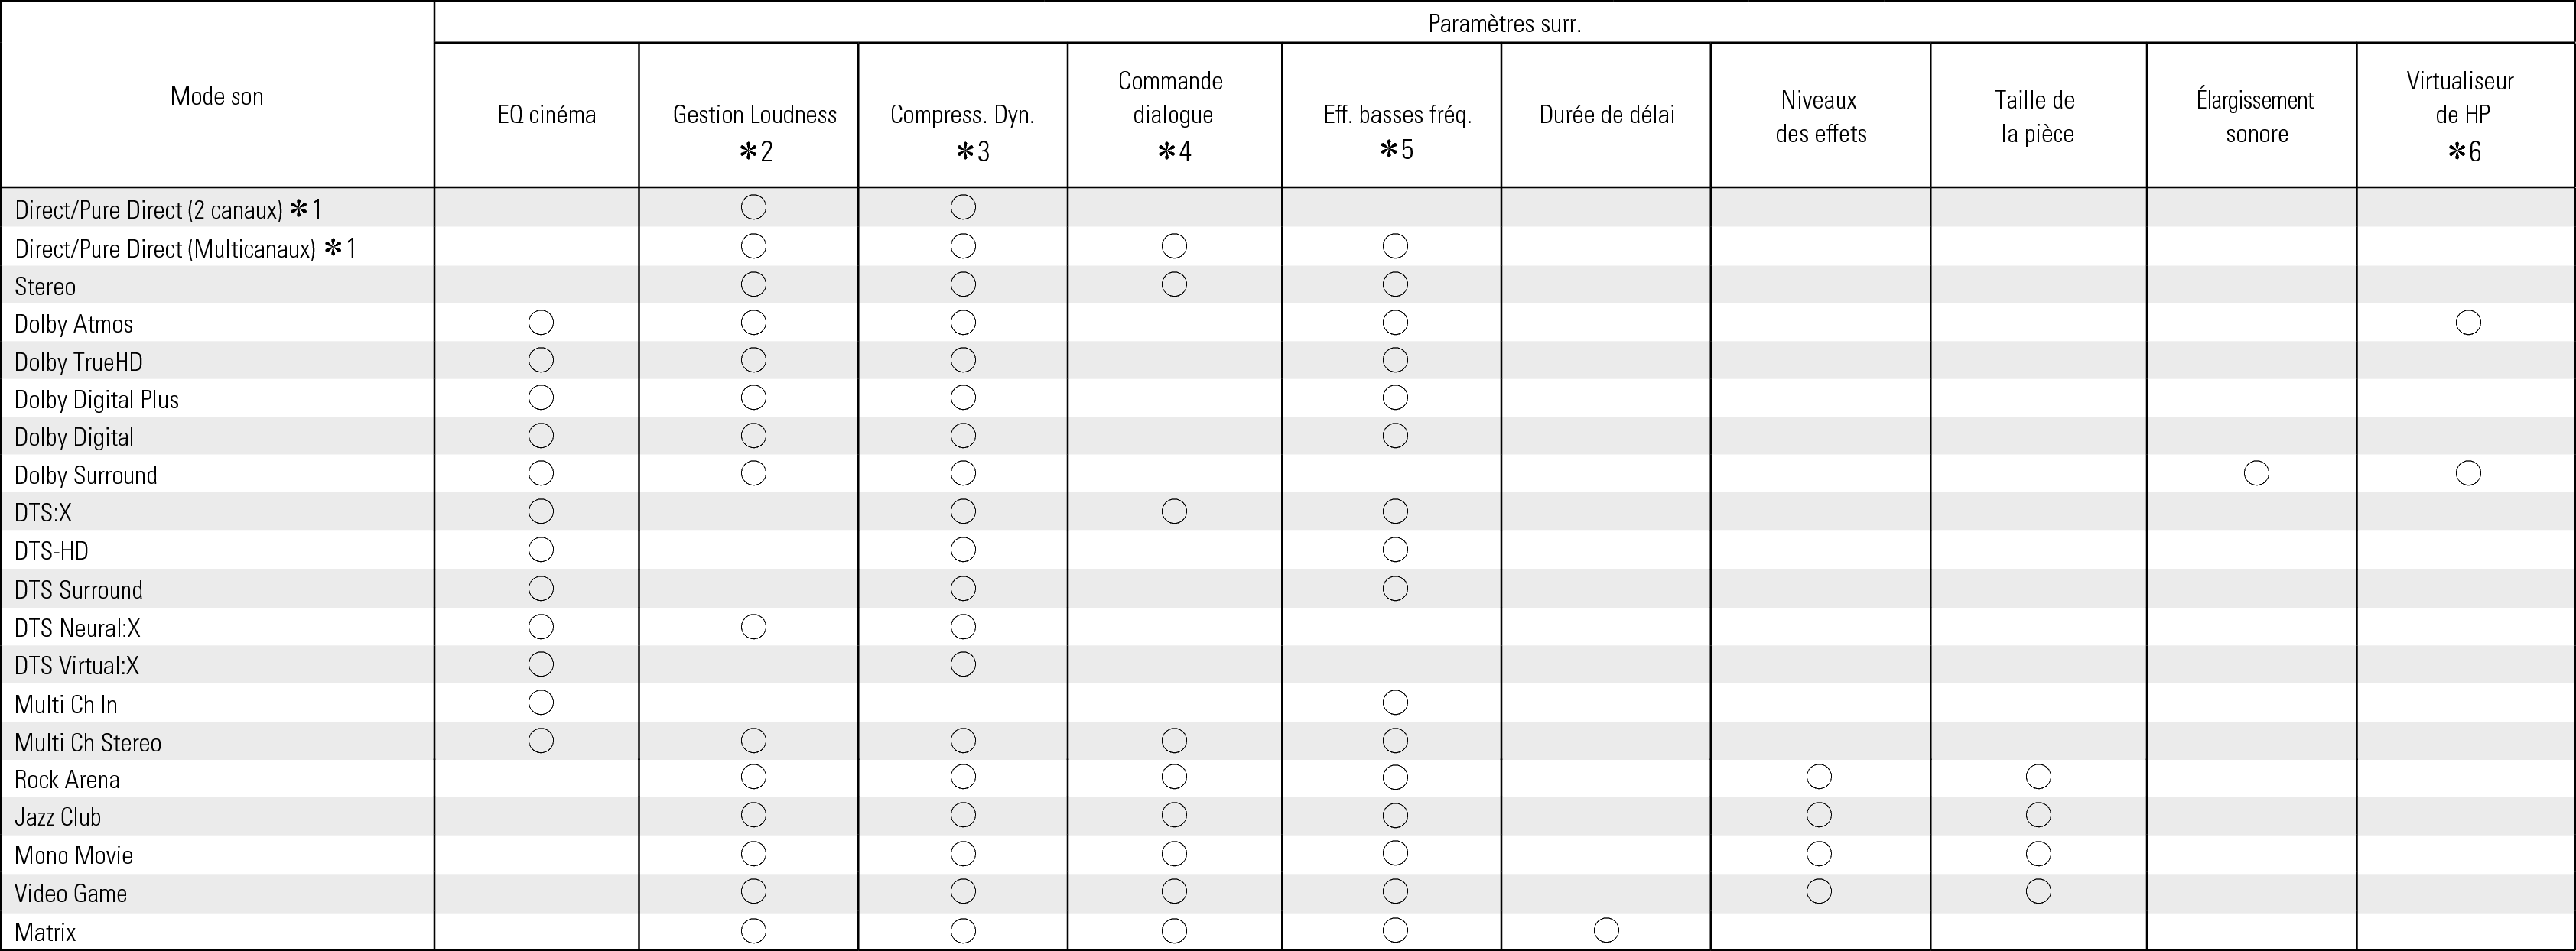Click Multi Ch In's Eff. basses fréq. circle

1395,703
